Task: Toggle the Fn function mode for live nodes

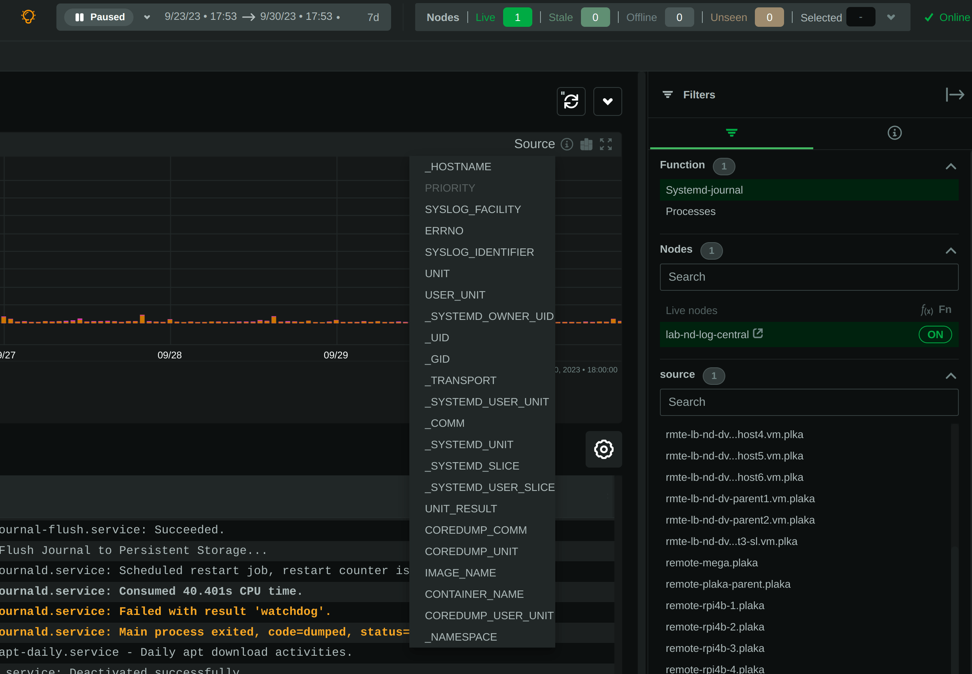Action: point(936,310)
